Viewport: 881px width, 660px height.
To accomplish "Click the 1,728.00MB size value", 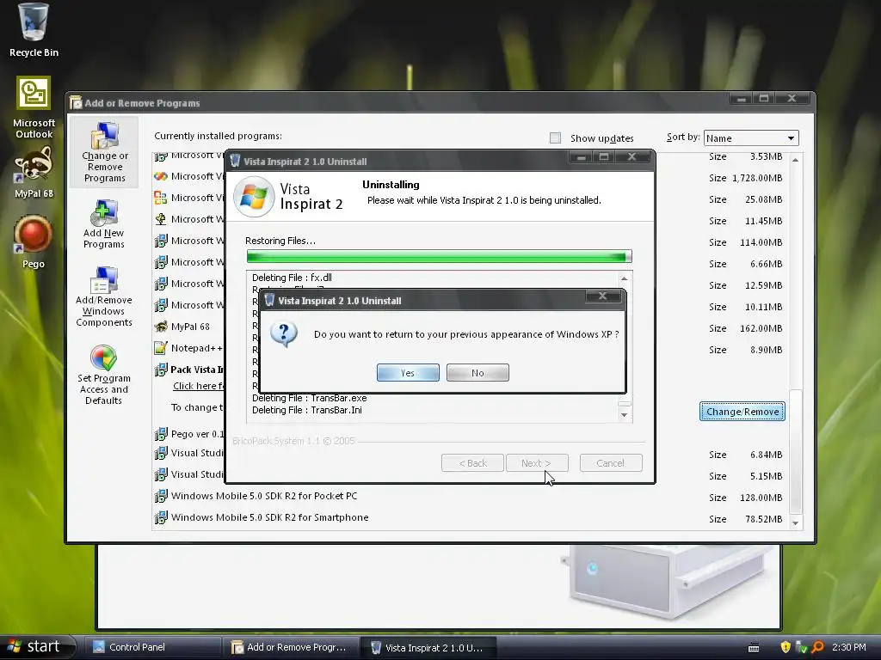I will click(x=757, y=178).
